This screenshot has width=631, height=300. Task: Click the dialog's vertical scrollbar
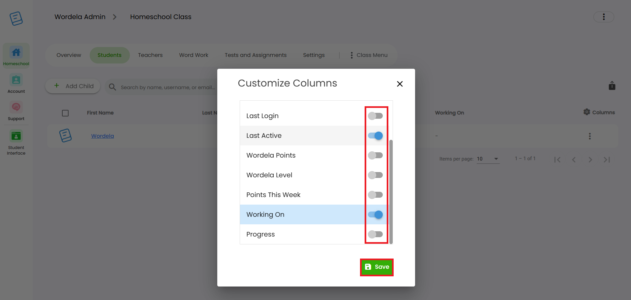tap(391, 192)
